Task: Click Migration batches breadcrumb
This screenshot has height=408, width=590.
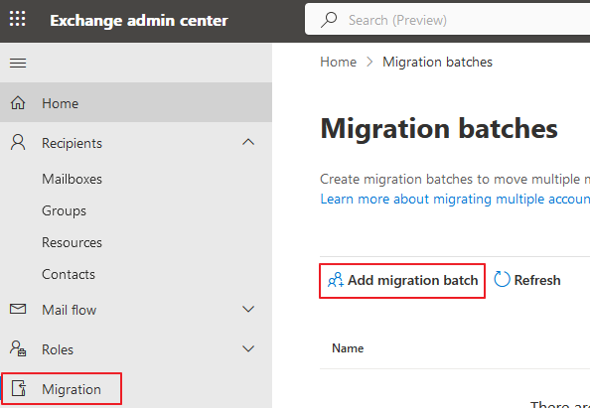Action: click(438, 62)
